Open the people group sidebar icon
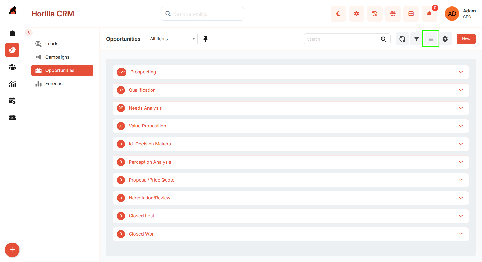The height and width of the screenshot is (262, 482). [12, 67]
